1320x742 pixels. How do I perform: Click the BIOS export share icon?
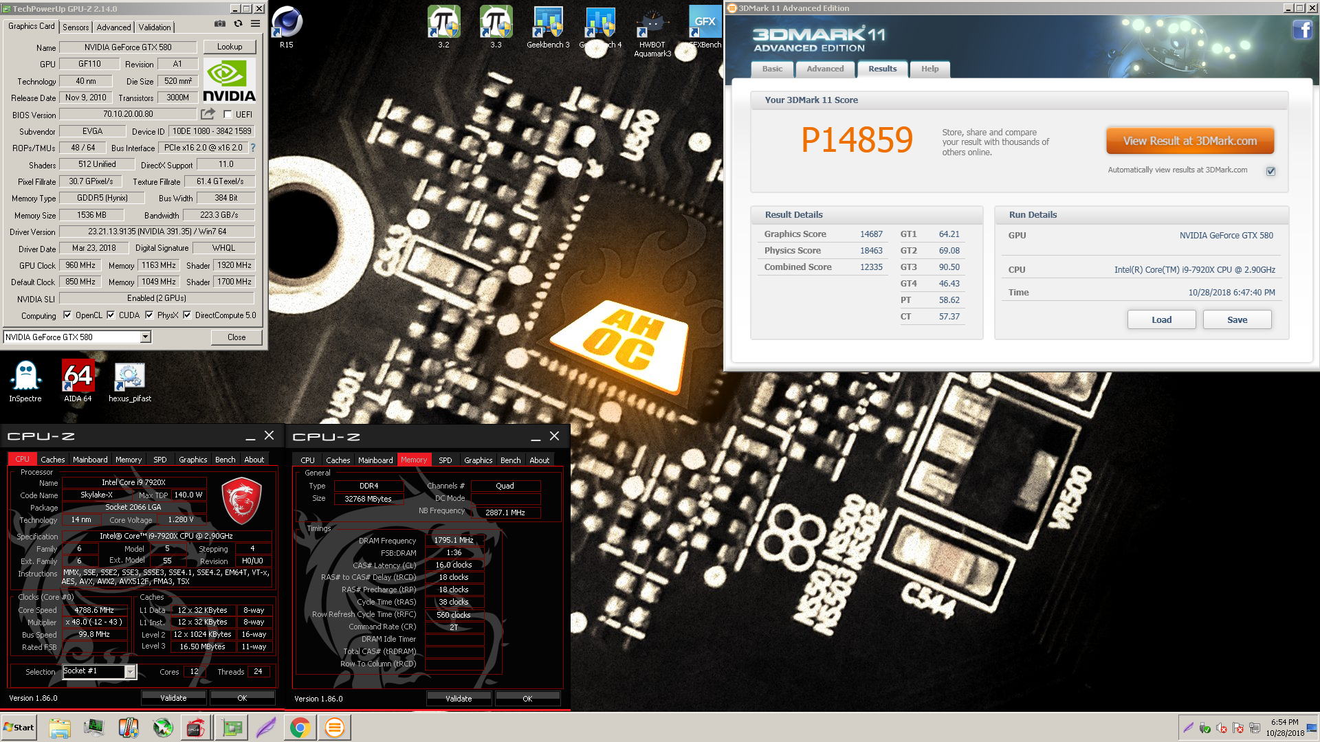[x=208, y=114]
